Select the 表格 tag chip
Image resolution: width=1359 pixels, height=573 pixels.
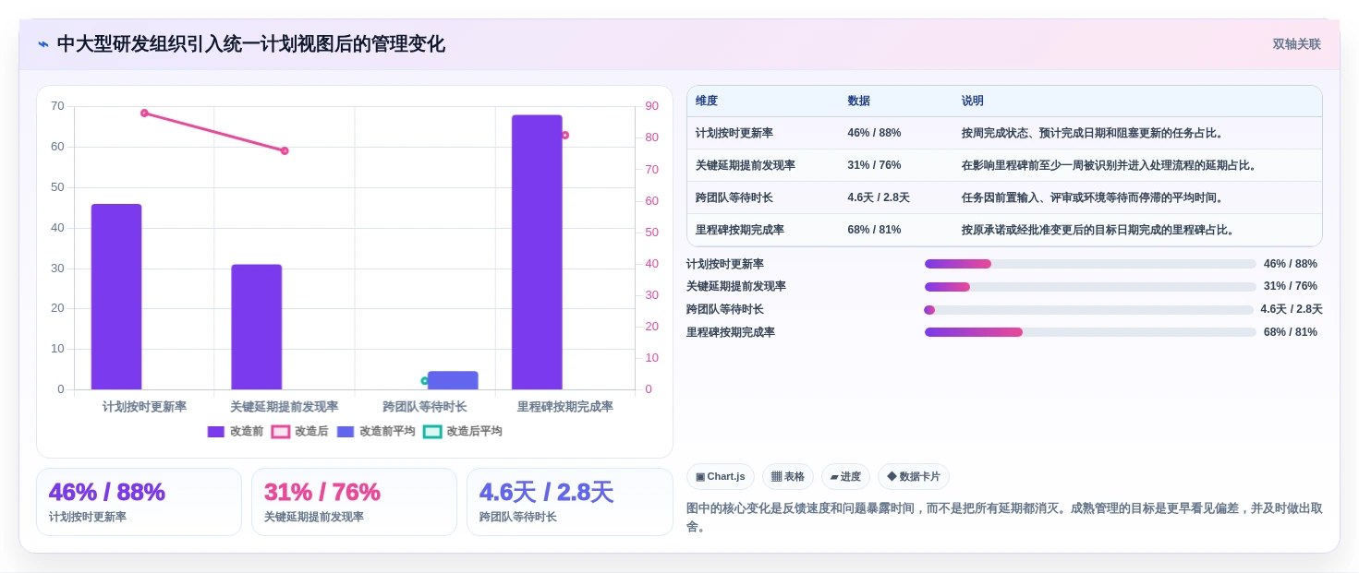coord(788,477)
